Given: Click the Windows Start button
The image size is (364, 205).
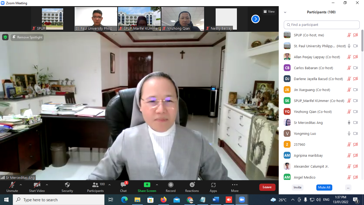Looking at the screenshot, I should tap(6, 200).
